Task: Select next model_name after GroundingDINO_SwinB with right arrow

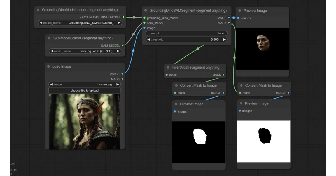Action: pyautogui.click(x=119, y=23)
